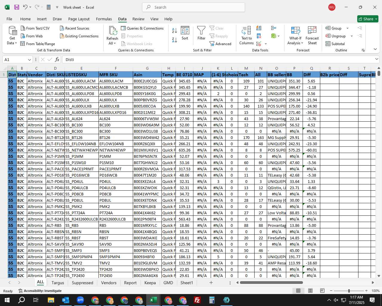Image resolution: width=382 pixels, height=306 pixels.
Task: Click Sort A to Z icon
Action: click(x=175, y=30)
